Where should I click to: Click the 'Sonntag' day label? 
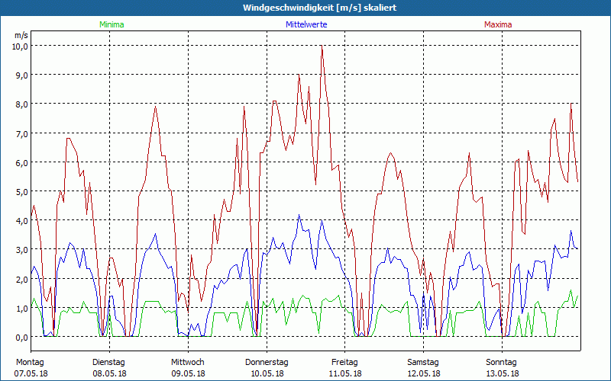[x=502, y=363]
